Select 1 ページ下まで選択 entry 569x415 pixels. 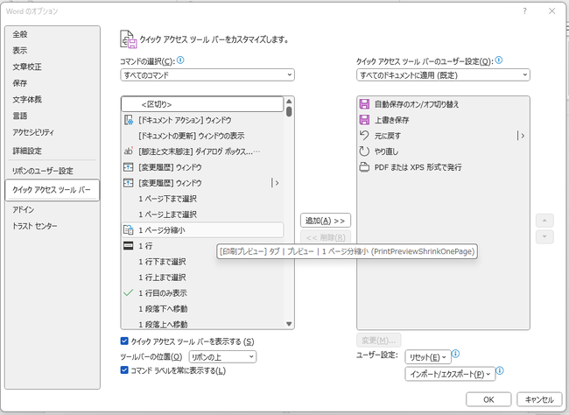pyautogui.click(x=202, y=199)
